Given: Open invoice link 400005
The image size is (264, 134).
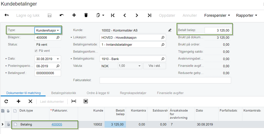Looking at the screenshot, I should click(x=57, y=125).
